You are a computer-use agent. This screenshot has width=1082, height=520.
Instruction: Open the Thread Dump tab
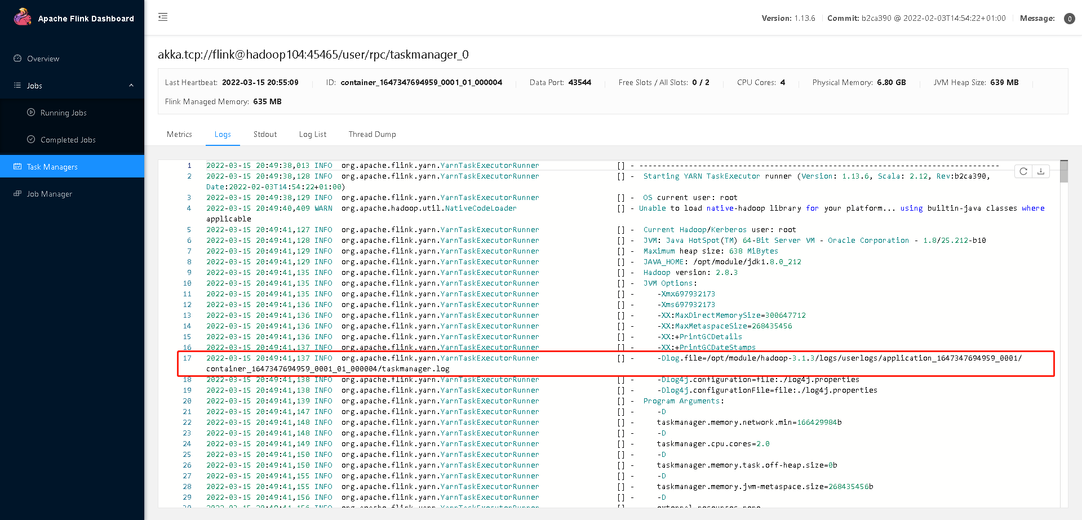coord(372,134)
